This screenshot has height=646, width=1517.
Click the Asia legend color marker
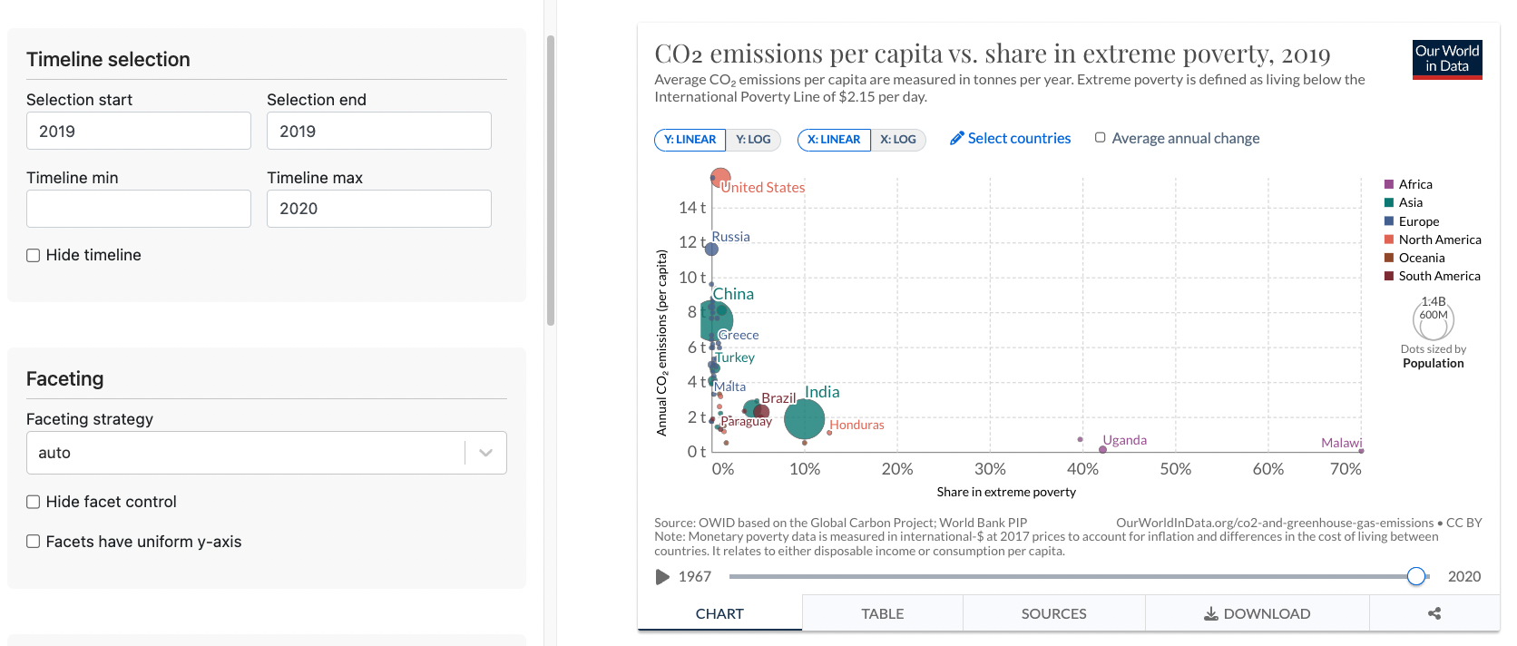coord(1387,202)
